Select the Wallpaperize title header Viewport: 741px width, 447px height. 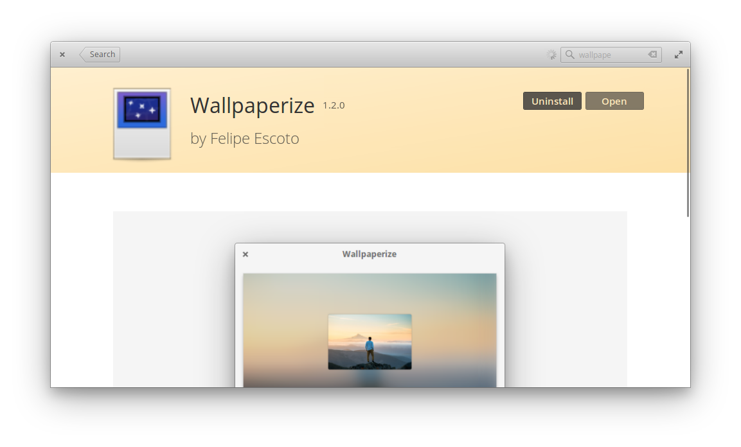point(252,105)
